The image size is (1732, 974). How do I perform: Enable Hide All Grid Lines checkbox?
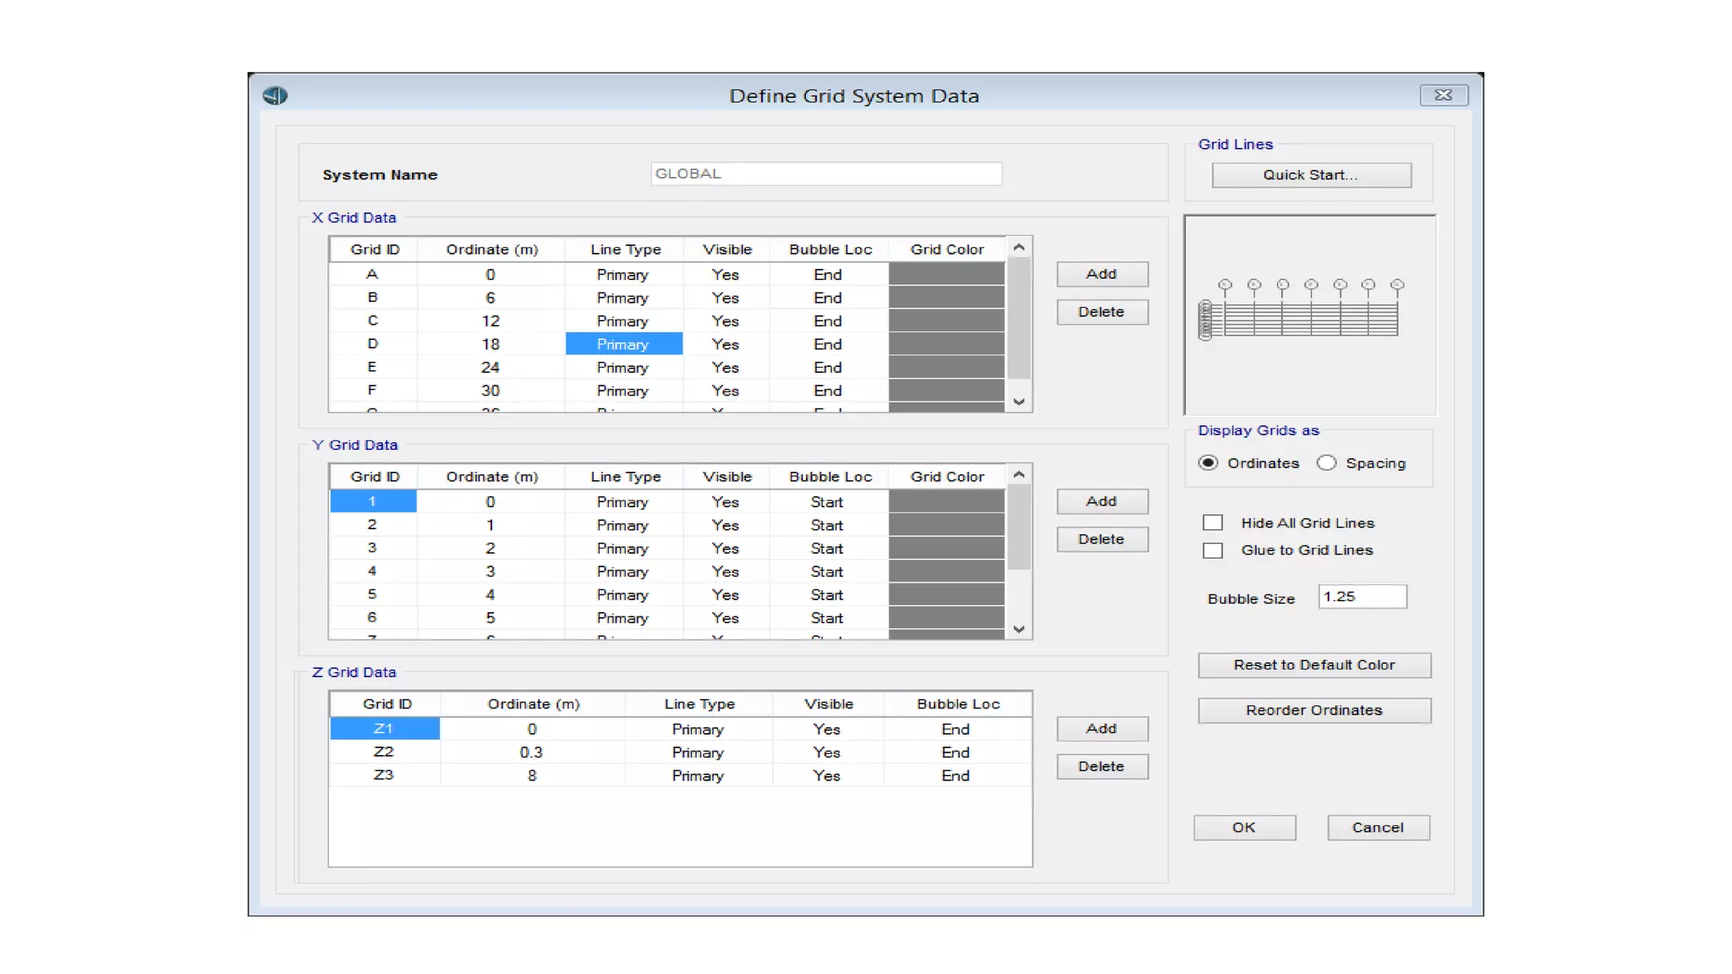1213,523
